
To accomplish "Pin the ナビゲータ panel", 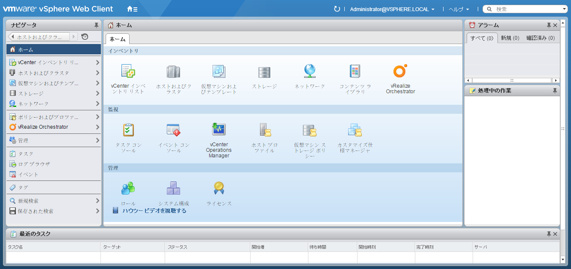I will 96,25.
